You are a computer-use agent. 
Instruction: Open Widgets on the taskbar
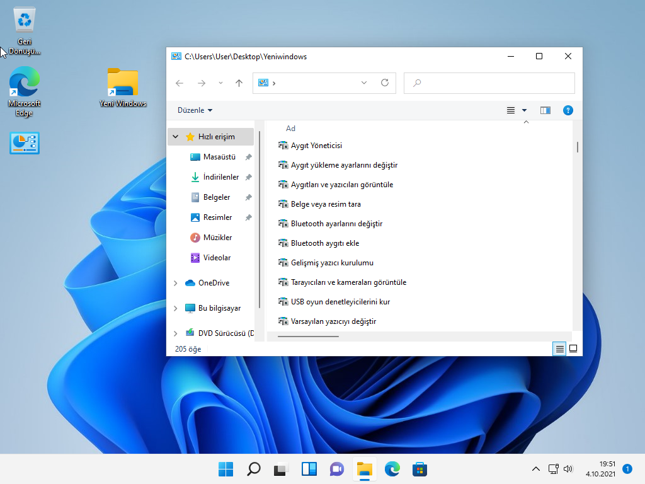tap(309, 469)
